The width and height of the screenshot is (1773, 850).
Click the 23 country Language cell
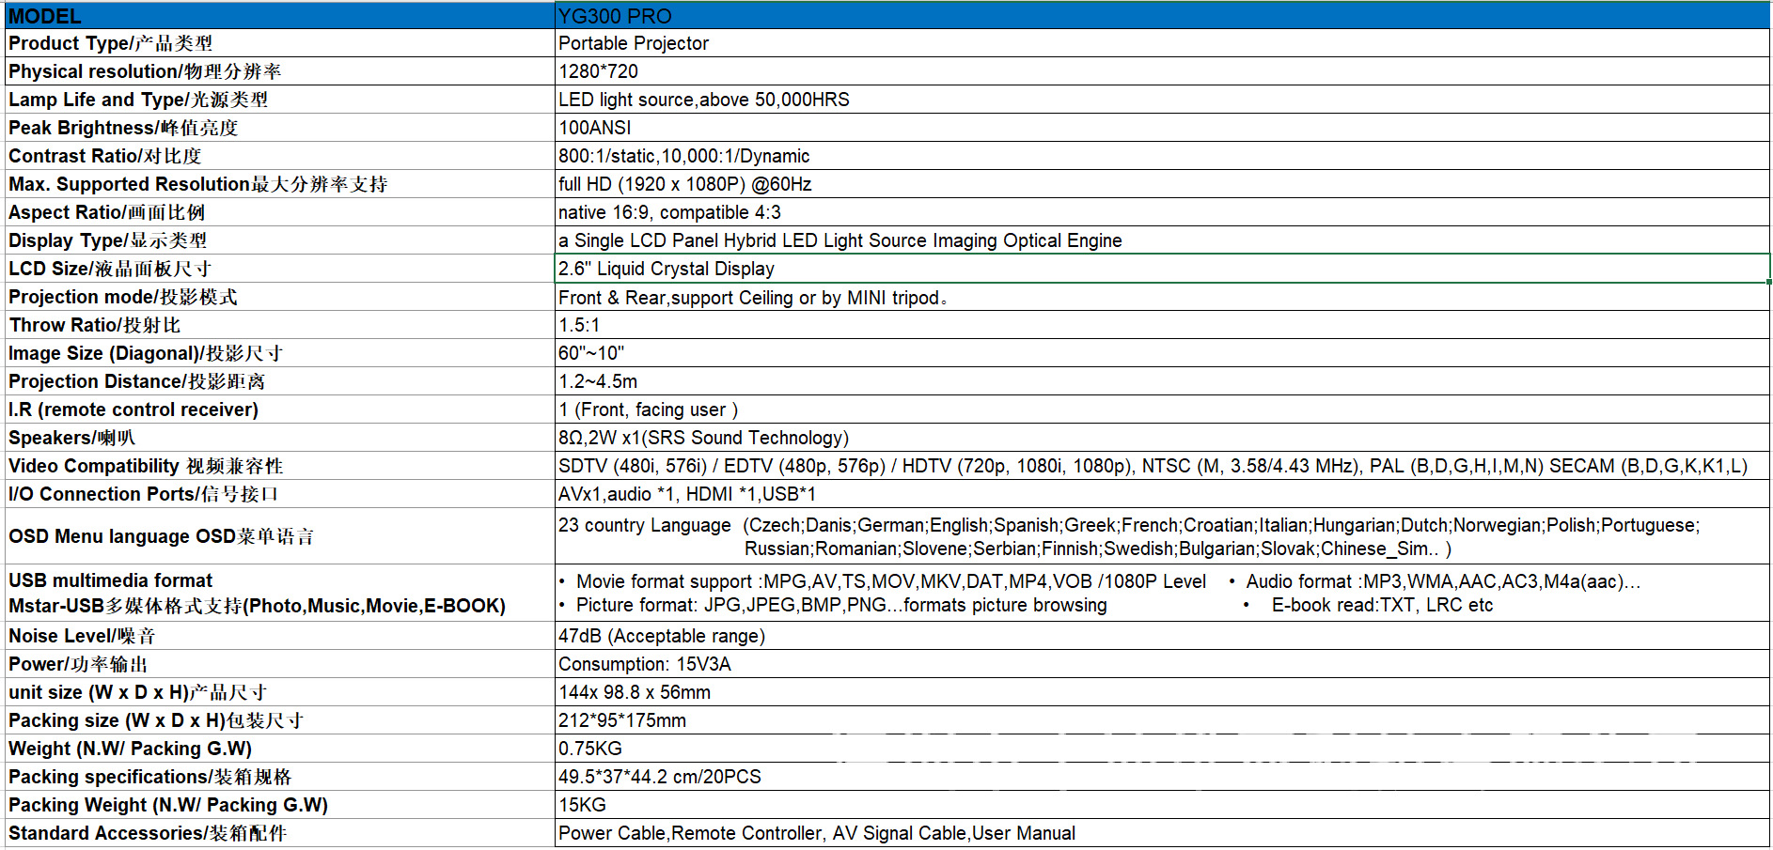click(1162, 536)
